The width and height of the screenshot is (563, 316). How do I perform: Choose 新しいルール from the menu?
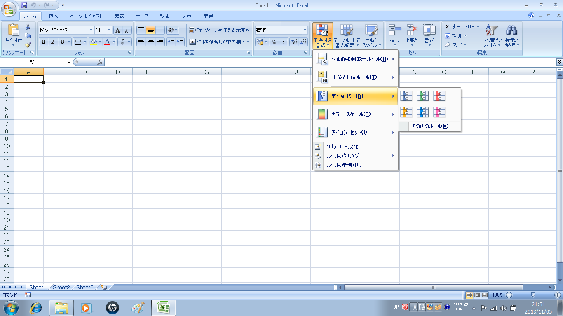click(x=344, y=146)
